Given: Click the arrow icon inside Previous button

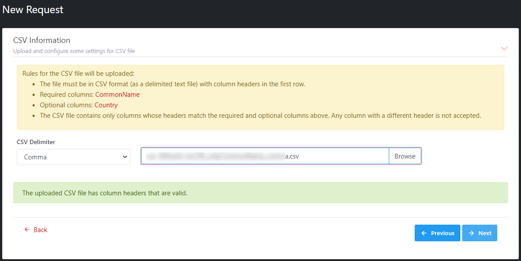Looking at the screenshot, I should 424,233.
